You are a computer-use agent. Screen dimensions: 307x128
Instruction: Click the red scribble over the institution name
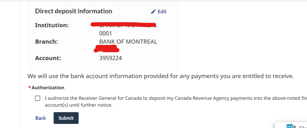click(x=124, y=24)
